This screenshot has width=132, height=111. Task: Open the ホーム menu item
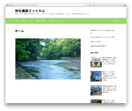click(x=61, y=21)
